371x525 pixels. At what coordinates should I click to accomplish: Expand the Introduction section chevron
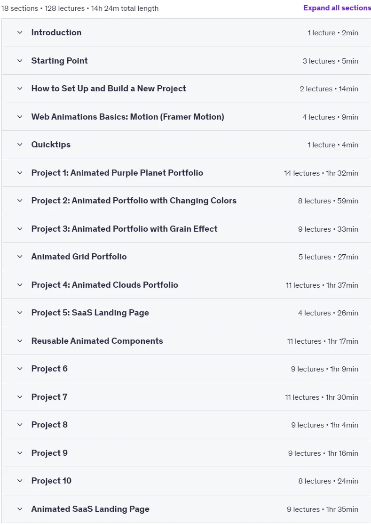coord(20,32)
